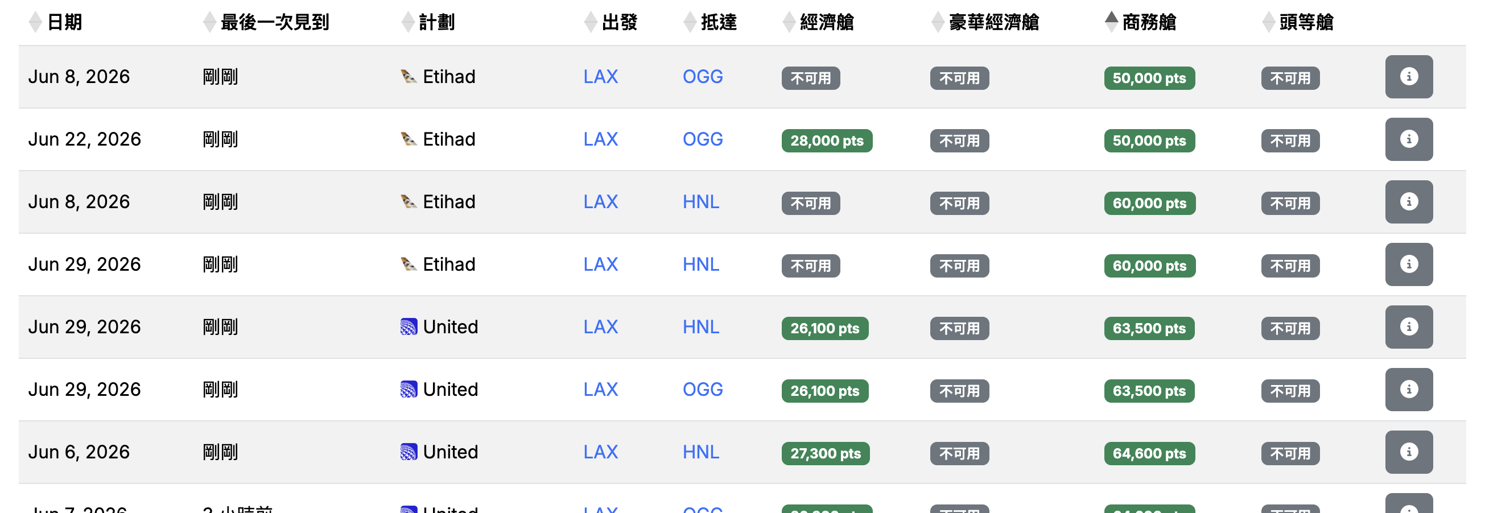
Task: Sort by 最後一次見到 column
Action: (x=266, y=22)
